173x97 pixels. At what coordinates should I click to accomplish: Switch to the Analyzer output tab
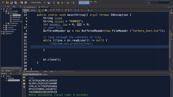(x=45, y=74)
